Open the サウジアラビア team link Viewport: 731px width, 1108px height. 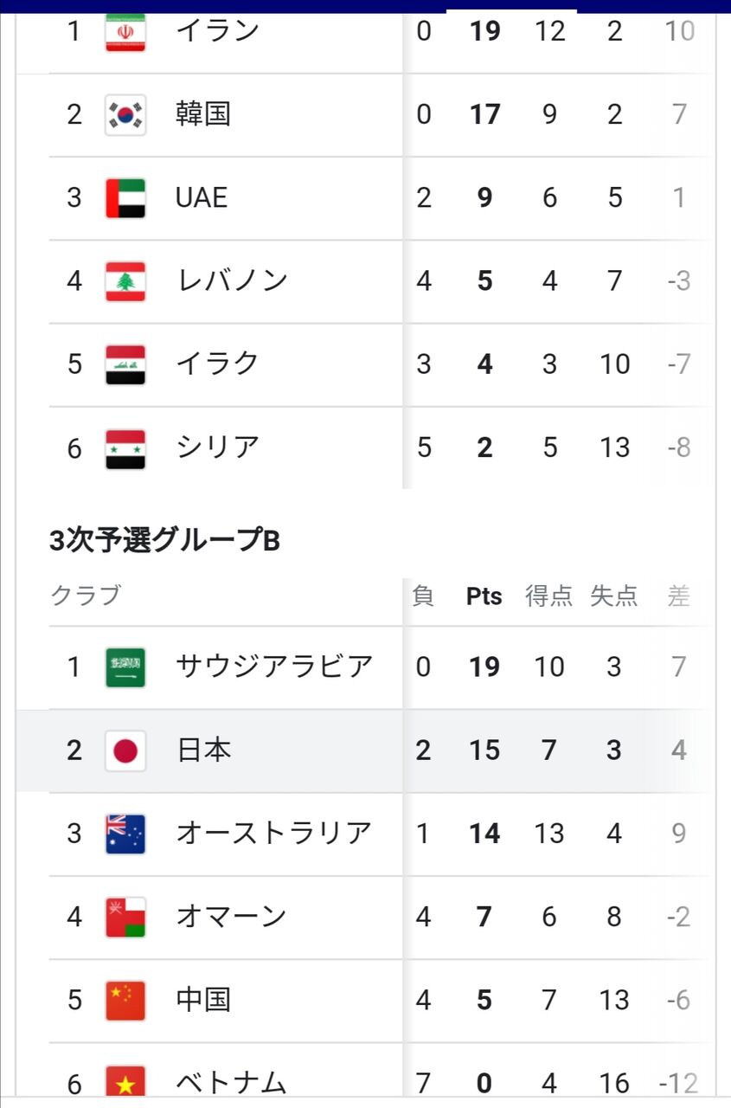click(274, 667)
